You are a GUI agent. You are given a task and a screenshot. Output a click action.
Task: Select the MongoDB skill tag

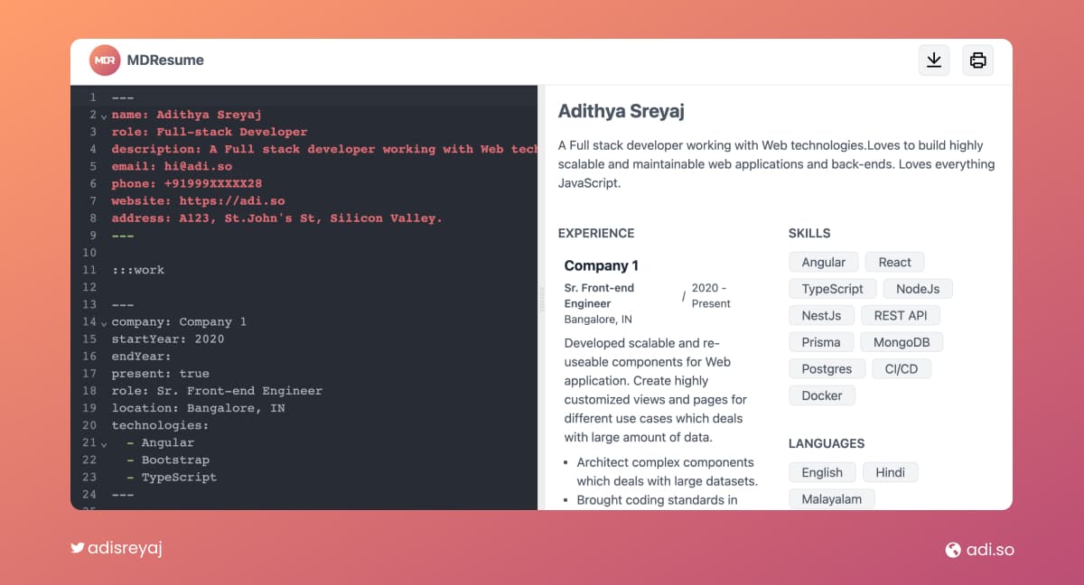902,342
